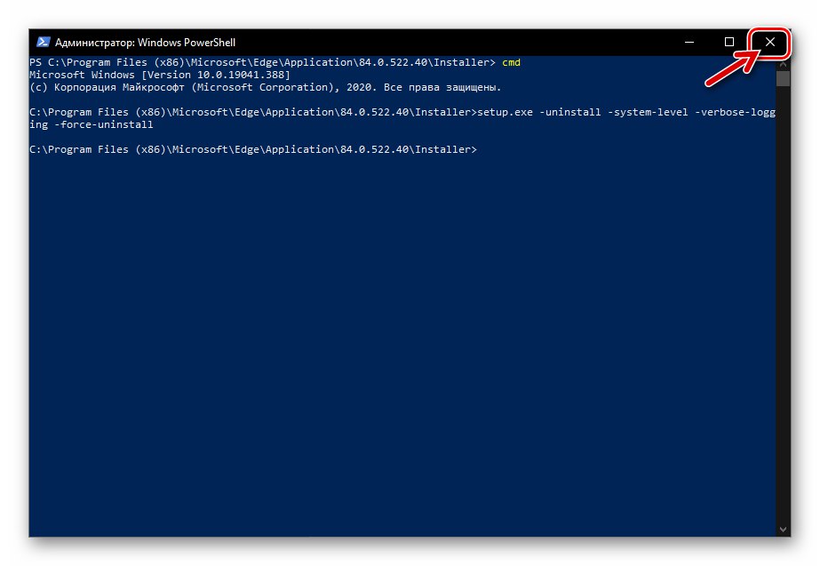Maximize the PowerShell window
This screenshot has height=566, width=820.
(x=729, y=42)
